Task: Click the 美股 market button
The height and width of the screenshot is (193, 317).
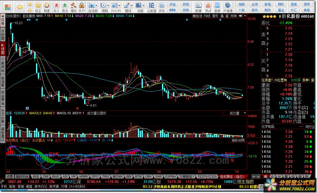Action: tap(307, 10)
